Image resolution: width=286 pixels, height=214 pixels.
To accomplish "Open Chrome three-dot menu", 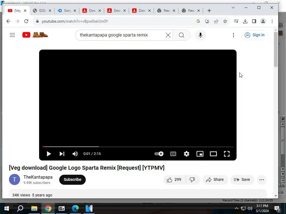I will (x=272, y=21).
